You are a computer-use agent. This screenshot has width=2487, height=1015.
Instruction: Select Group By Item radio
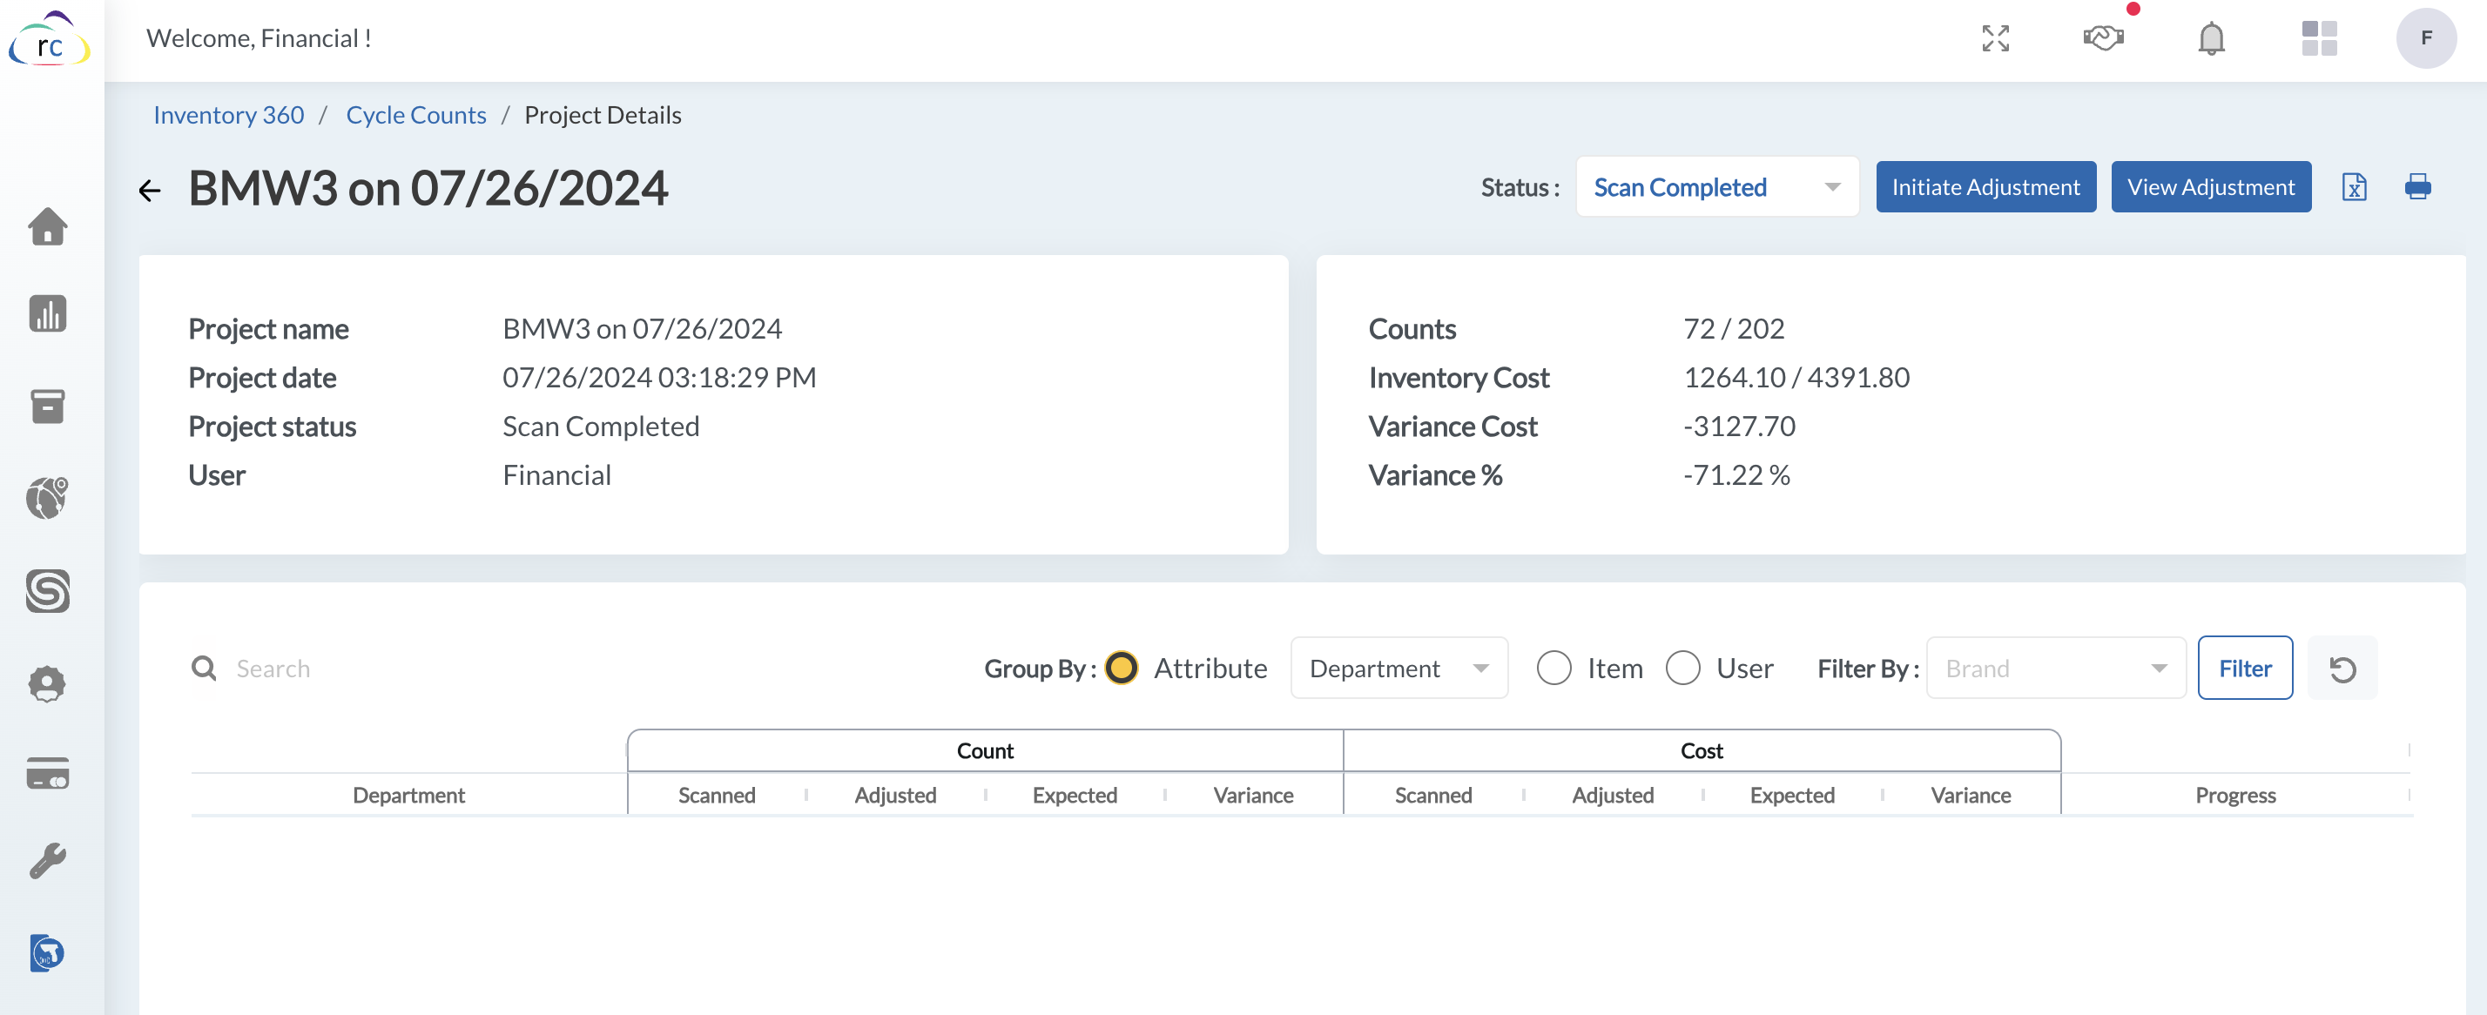1554,669
